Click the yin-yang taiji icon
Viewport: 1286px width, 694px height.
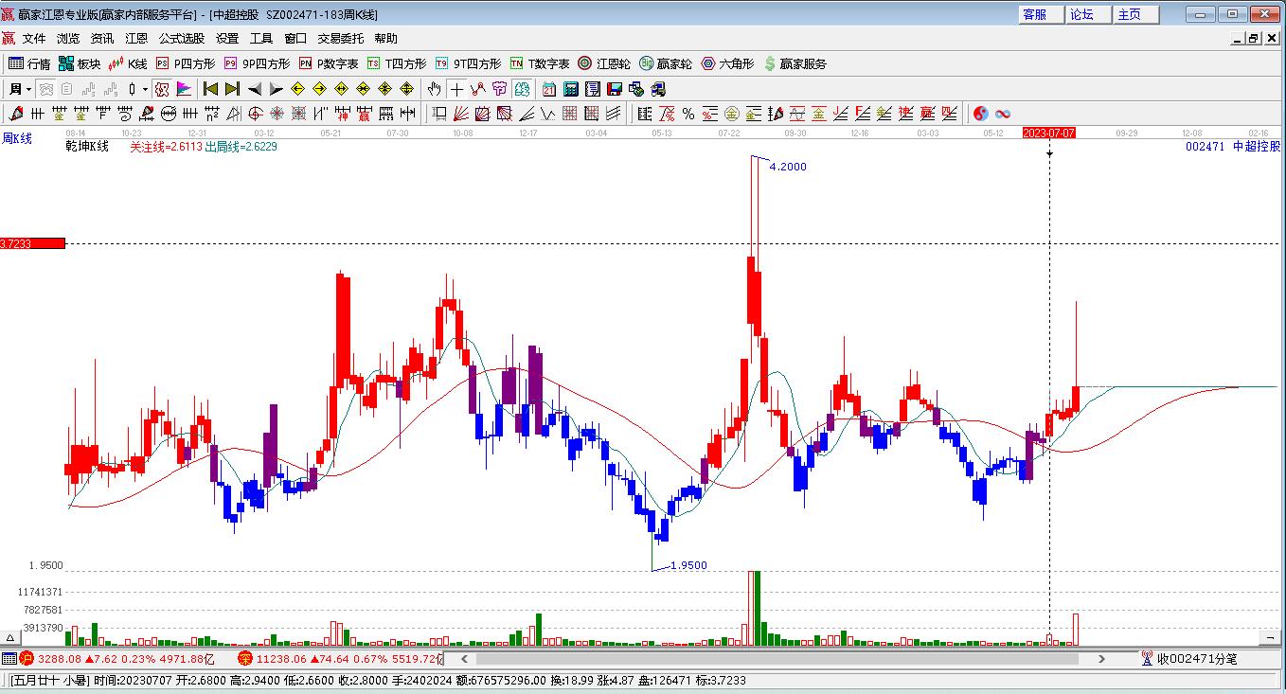980,114
